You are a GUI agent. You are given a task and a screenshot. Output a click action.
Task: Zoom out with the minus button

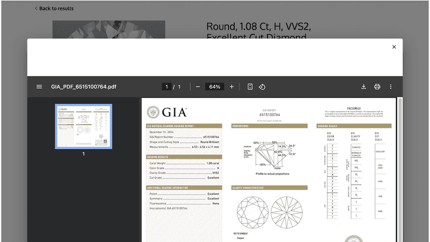pos(198,87)
